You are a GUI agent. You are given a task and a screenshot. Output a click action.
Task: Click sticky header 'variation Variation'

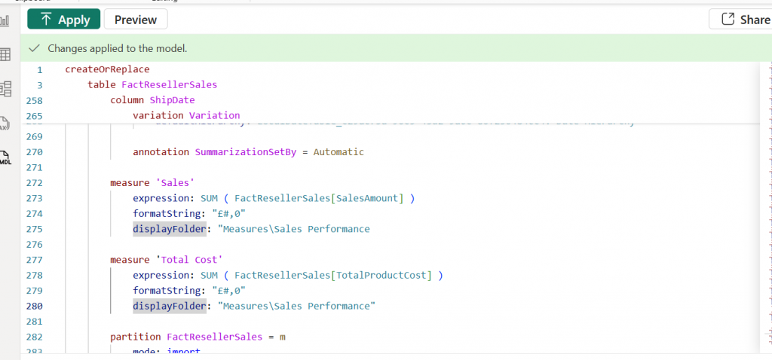[x=186, y=116]
